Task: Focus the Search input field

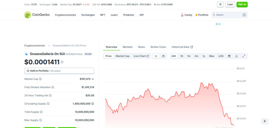Action: pos(229,15)
